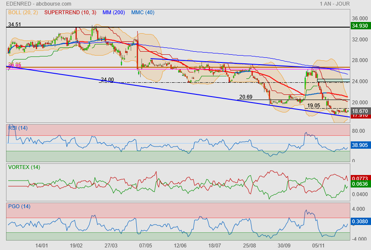This screenshot has height=250, width=371.
Task: Click the blue 0.3080 PGO value tag
Action: [359, 222]
